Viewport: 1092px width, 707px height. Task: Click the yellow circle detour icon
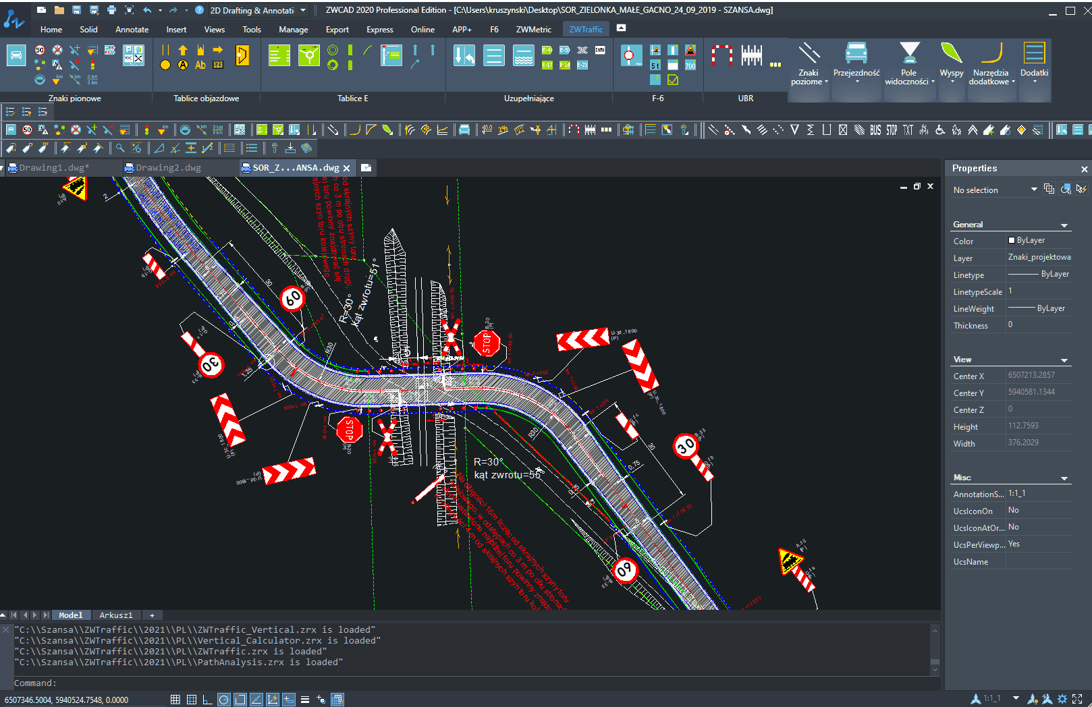(x=165, y=65)
